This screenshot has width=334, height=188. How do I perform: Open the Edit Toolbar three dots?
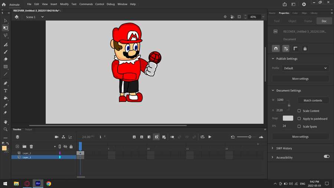[x=6, y=138]
